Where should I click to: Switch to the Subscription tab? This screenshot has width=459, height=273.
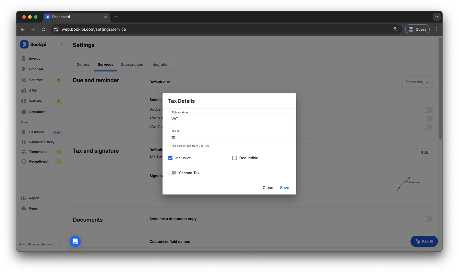[132, 65]
